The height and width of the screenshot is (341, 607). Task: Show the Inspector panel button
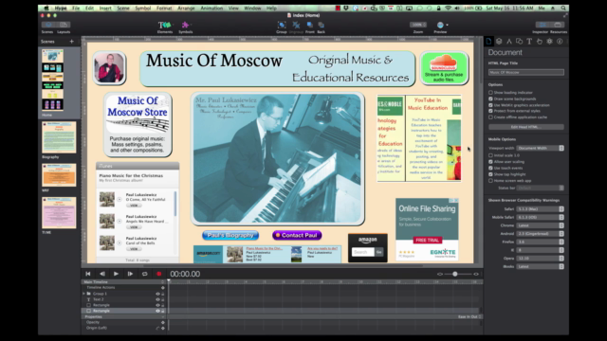coord(543,25)
